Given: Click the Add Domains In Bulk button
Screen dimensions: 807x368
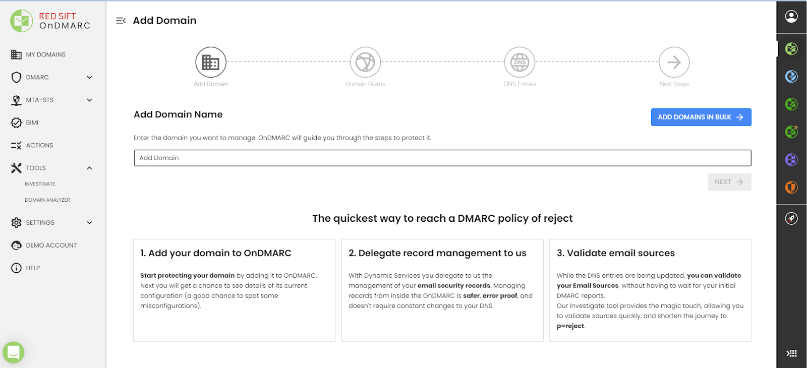Looking at the screenshot, I should click(701, 117).
